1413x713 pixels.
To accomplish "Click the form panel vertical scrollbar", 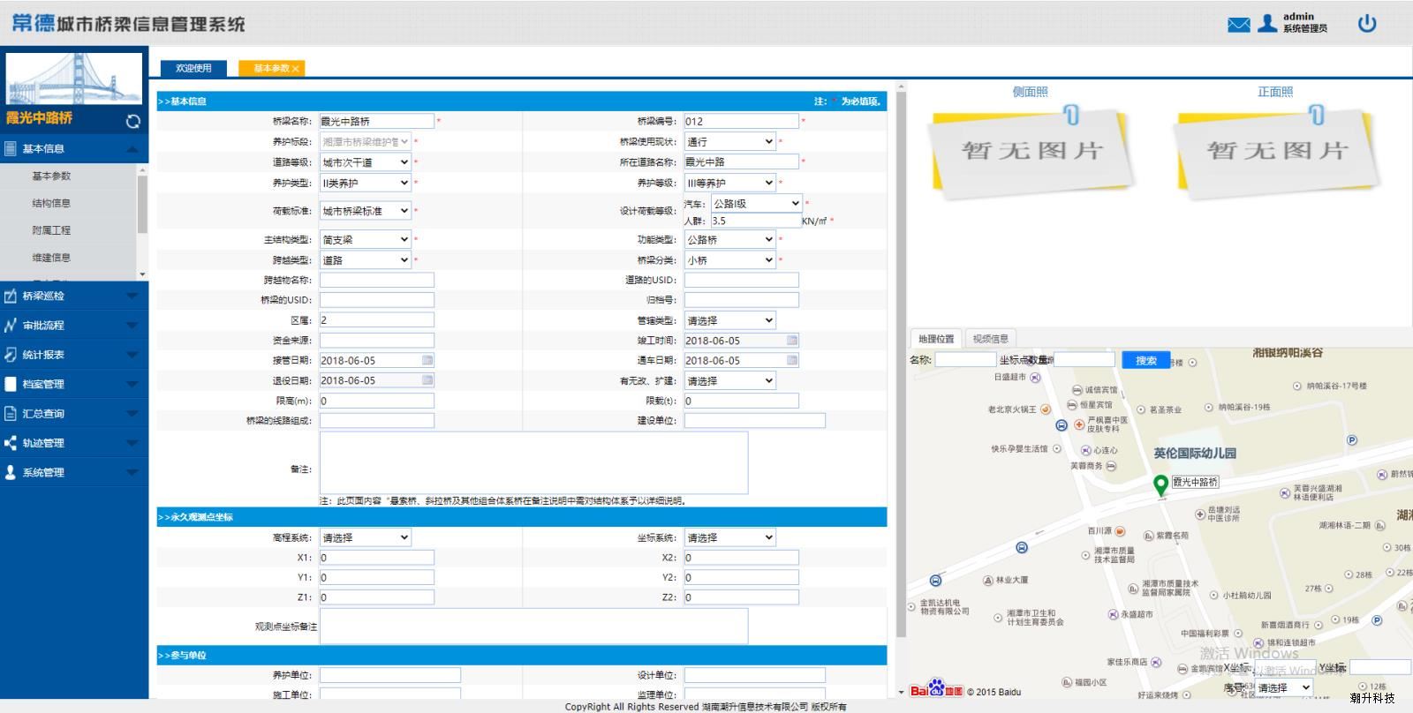I will point(901,362).
